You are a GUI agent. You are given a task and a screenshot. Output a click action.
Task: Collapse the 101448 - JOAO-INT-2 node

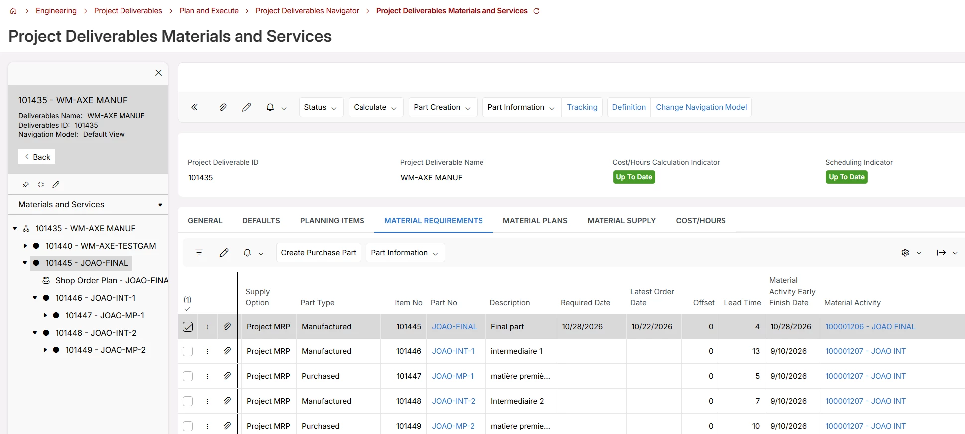tap(35, 333)
